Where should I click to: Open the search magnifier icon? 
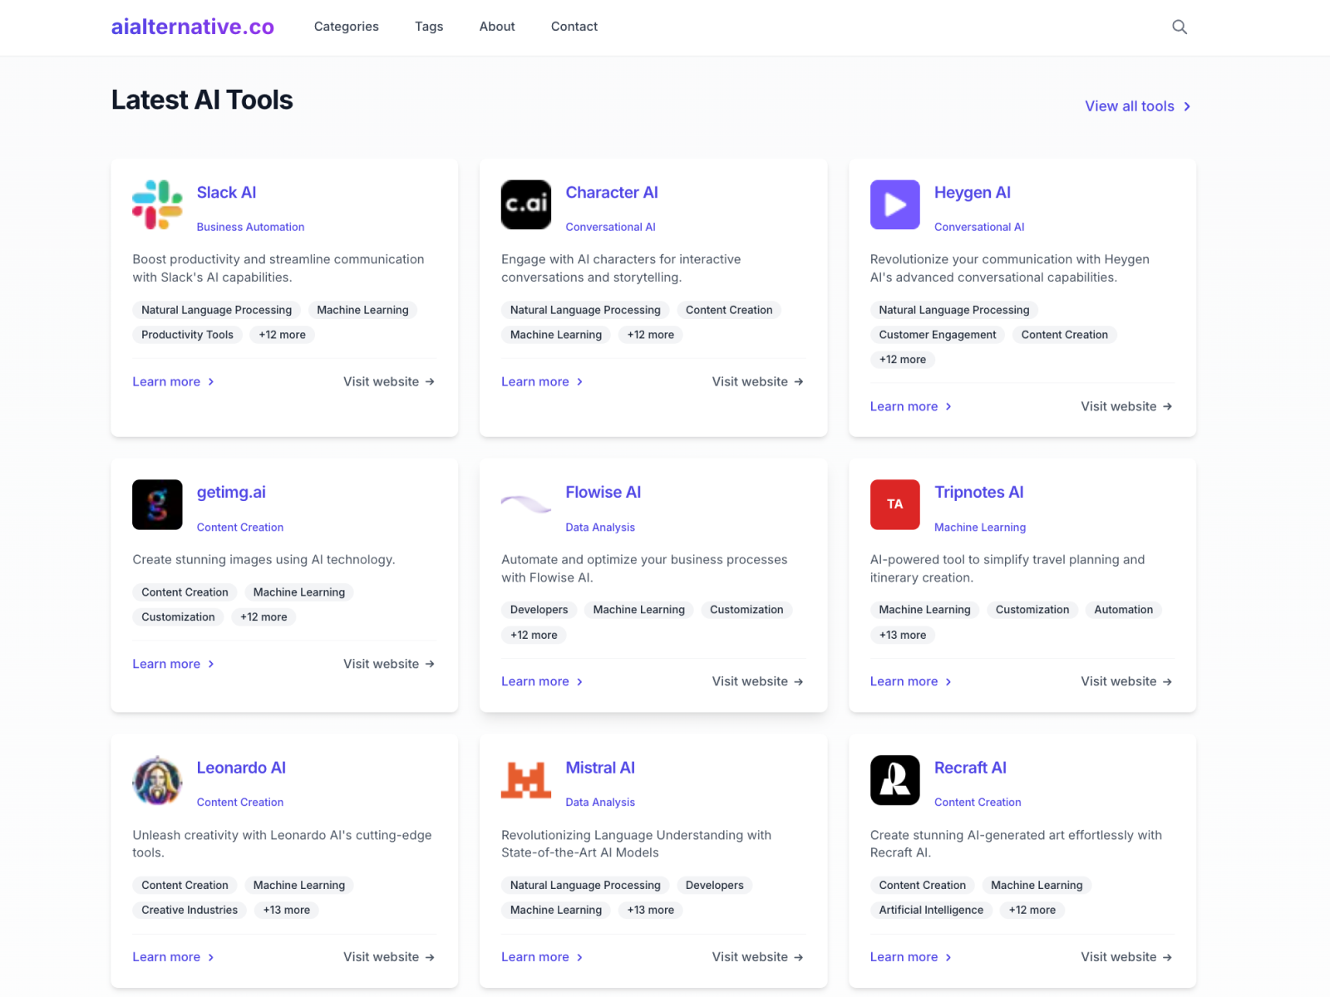[1180, 27]
